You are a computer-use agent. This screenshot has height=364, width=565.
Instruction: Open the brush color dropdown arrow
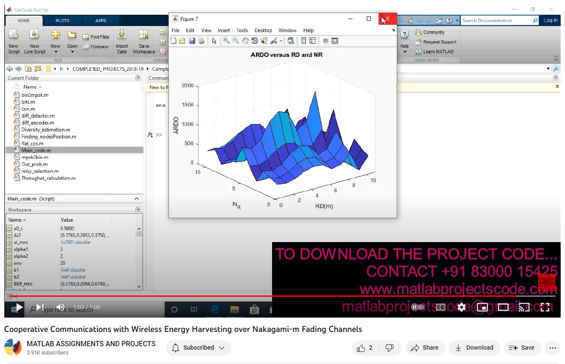[x=281, y=41]
